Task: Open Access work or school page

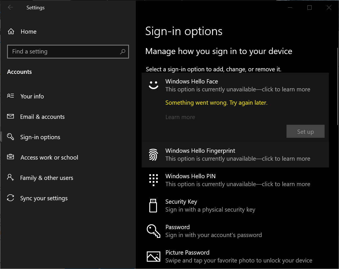Action: 49,157
